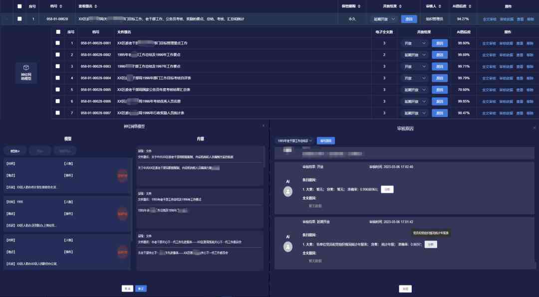Screen dimensions: 539x297
Task: Sort by 档号 using its sort arrows
Action: click(x=61, y=6)
